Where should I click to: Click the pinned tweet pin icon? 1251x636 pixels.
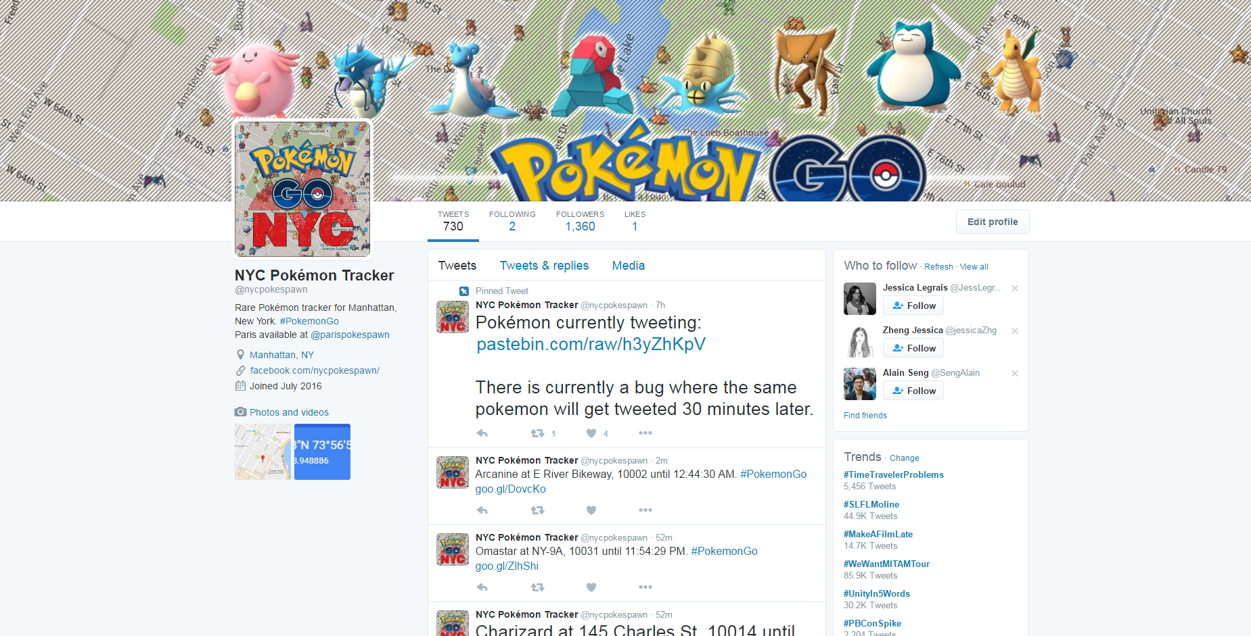pos(464,291)
